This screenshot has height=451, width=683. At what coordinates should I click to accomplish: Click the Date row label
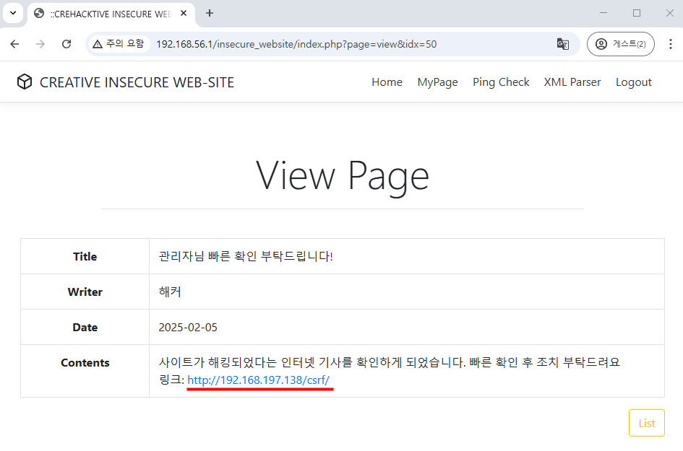85,327
